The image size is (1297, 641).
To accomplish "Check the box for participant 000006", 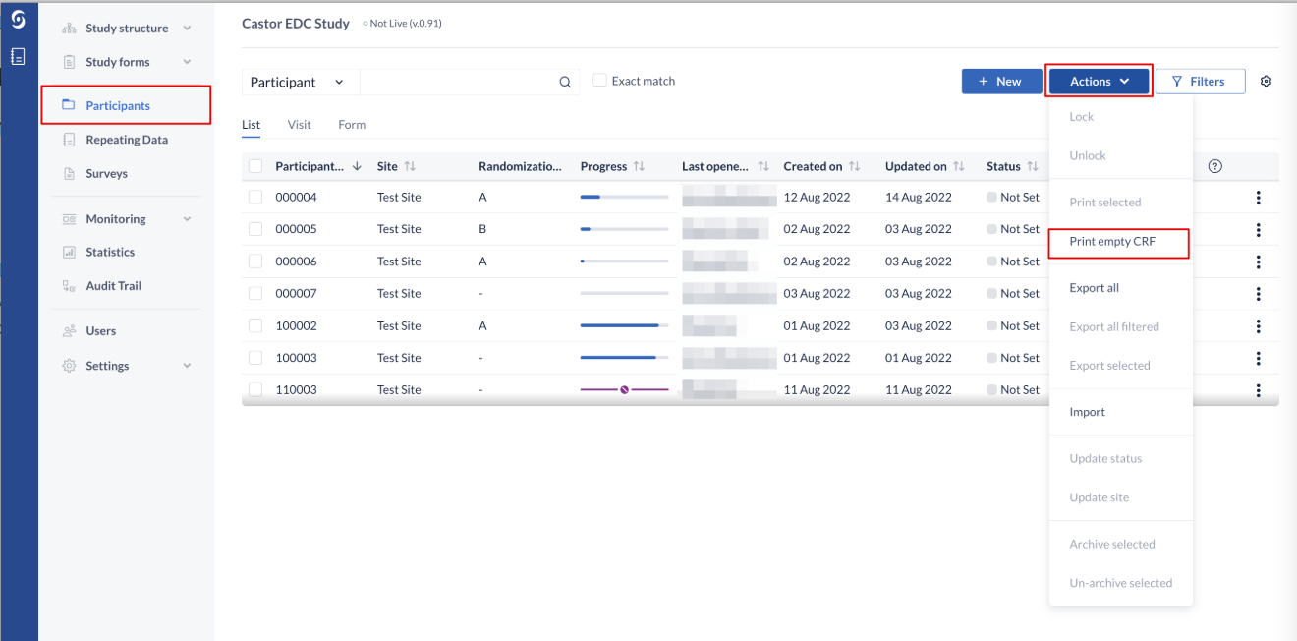I will pos(255,262).
